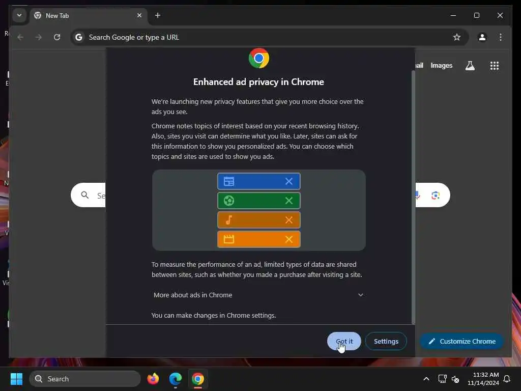Remove the music topic card
Viewport: 521px width, 391px height.
pos(289,220)
